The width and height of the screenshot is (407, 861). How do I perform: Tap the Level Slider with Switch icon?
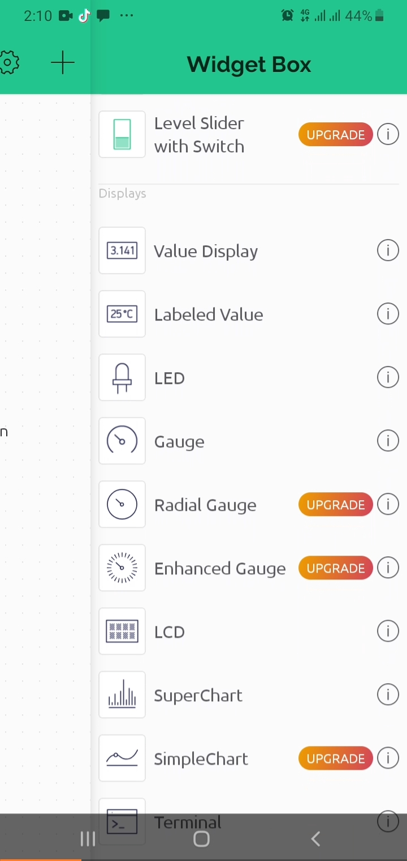(122, 135)
